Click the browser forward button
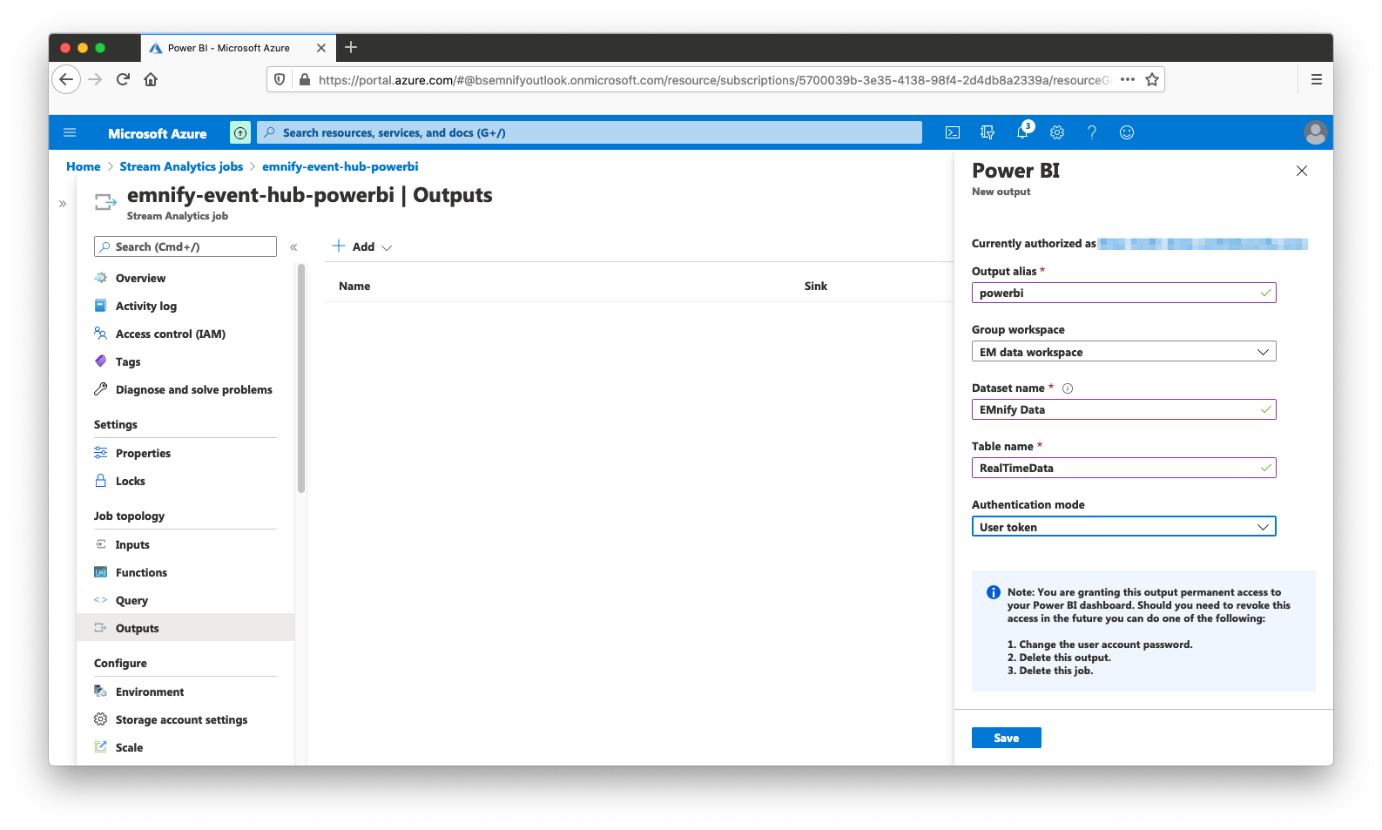This screenshot has height=830, width=1382. [95, 79]
